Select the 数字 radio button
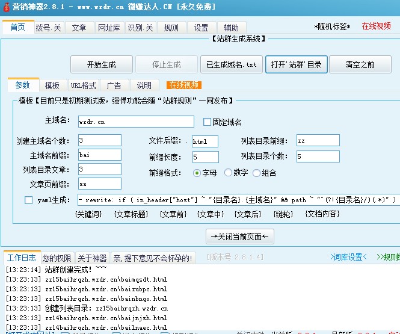The image size is (400, 334). [228, 173]
